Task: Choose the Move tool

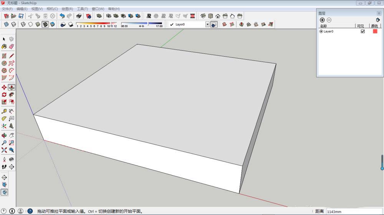Action: coord(4,87)
